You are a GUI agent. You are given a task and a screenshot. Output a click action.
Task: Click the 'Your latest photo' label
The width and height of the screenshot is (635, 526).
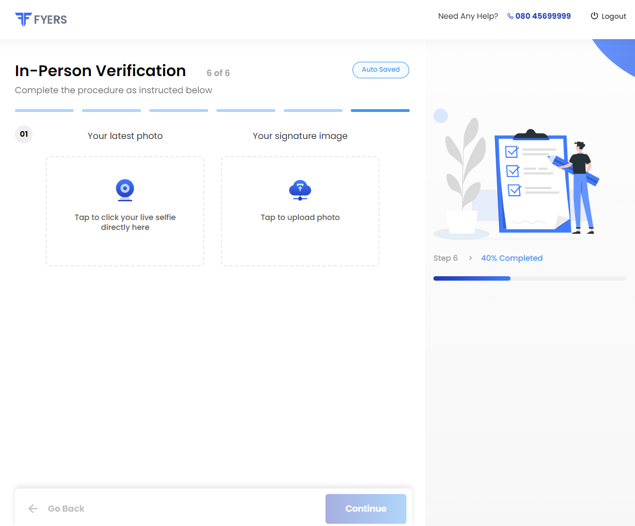pyautogui.click(x=125, y=136)
